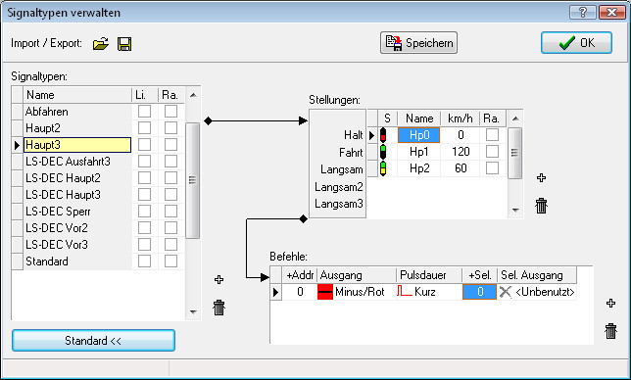The width and height of the screenshot is (631, 380).
Task: Toggle Ra. checkbox for Haupt2
Action: coord(170,128)
